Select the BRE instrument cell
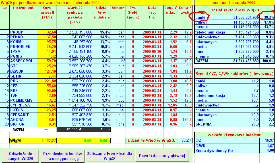This screenshot has height=163, width=275. click(x=23, y=91)
